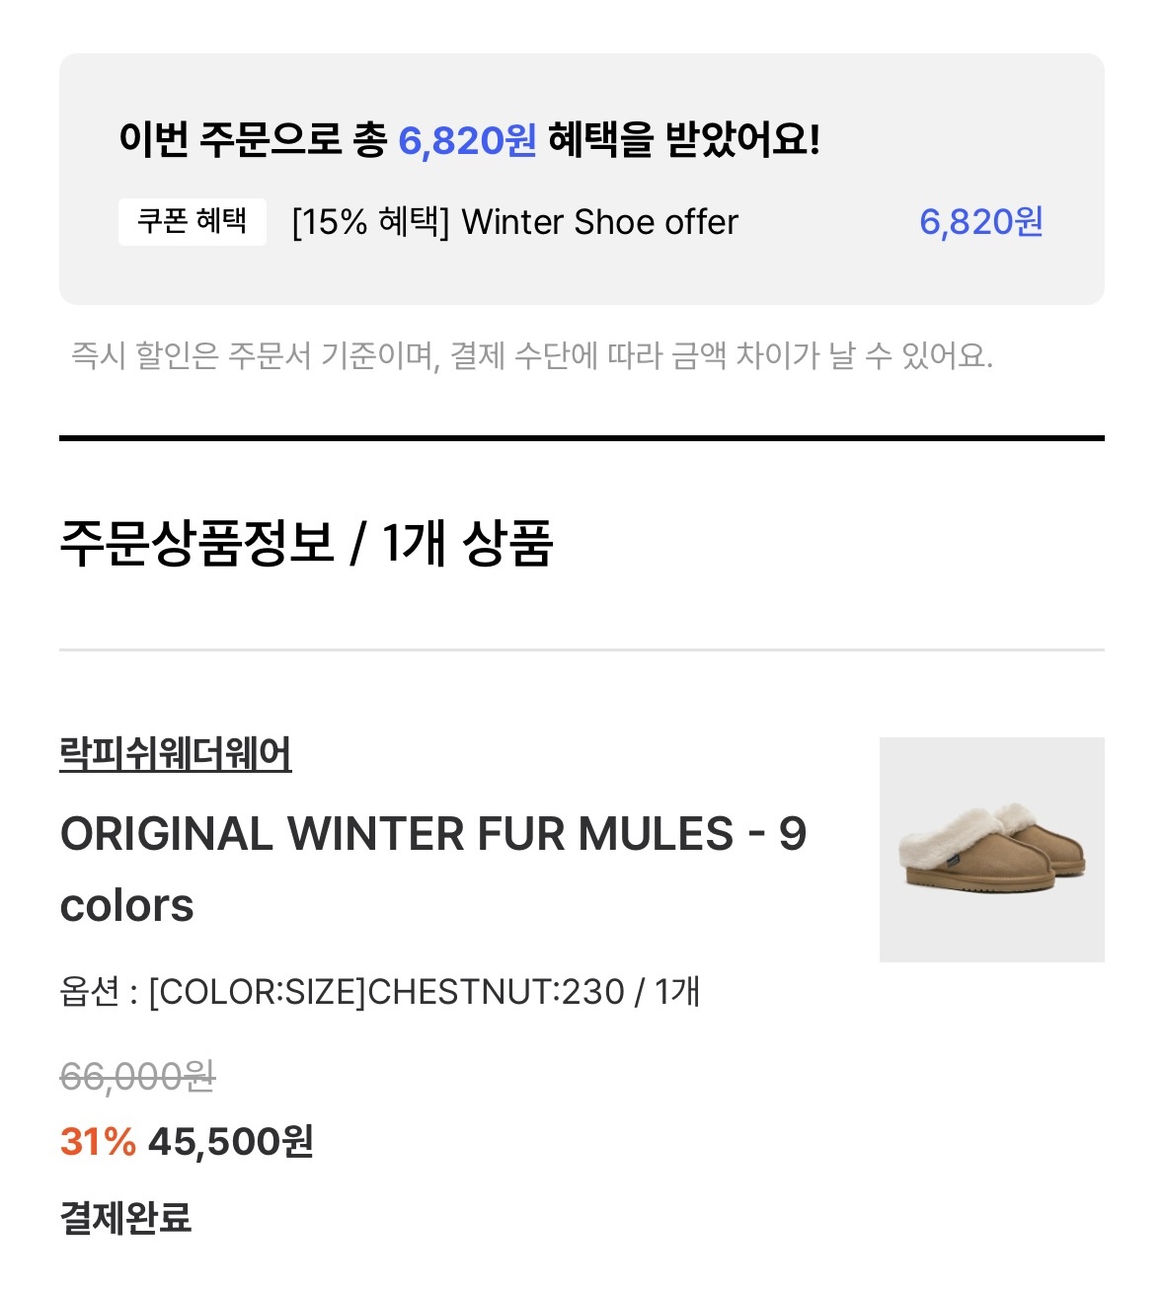
Task: Open the fur mules product thumbnail
Action: pyautogui.click(x=991, y=849)
